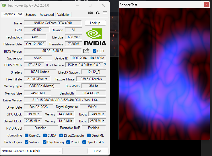
Task: Click the Die Size value 608 mm²
Action: [x=74, y=37]
